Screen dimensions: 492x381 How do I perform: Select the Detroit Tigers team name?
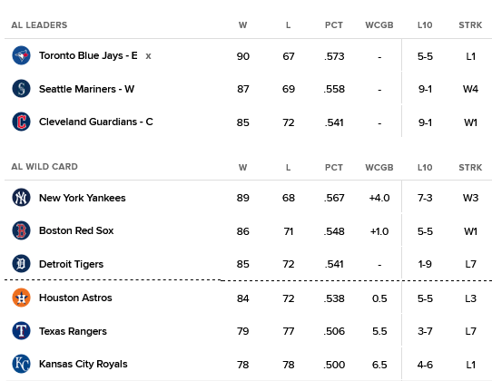[71, 264]
